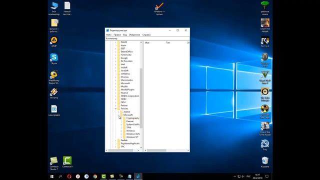Open green Camtasia icon in the taskbar
The image size is (320, 180).
(103, 176)
